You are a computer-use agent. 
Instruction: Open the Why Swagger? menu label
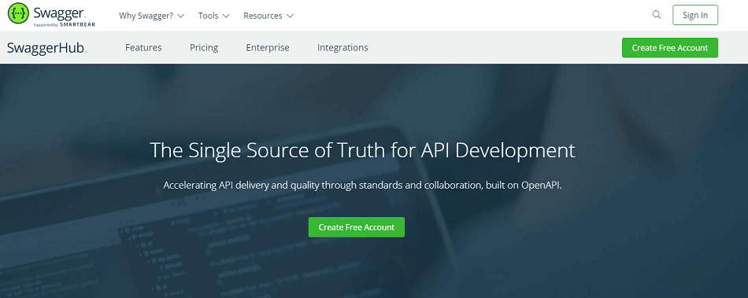point(146,16)
